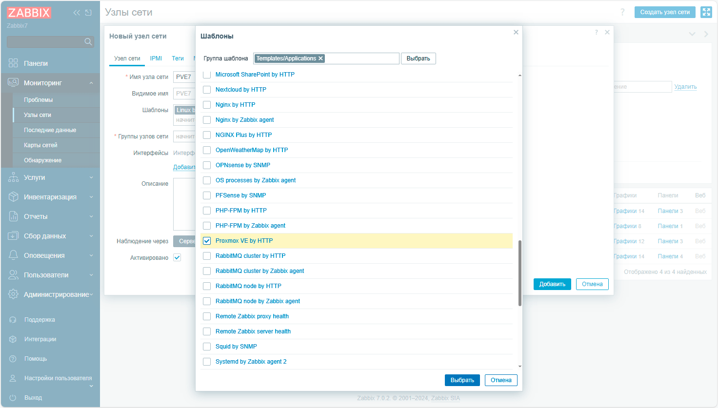Screen dimensions: 718x408
Task: Toggle the Активировано checkbox
Action: point(177,257)
